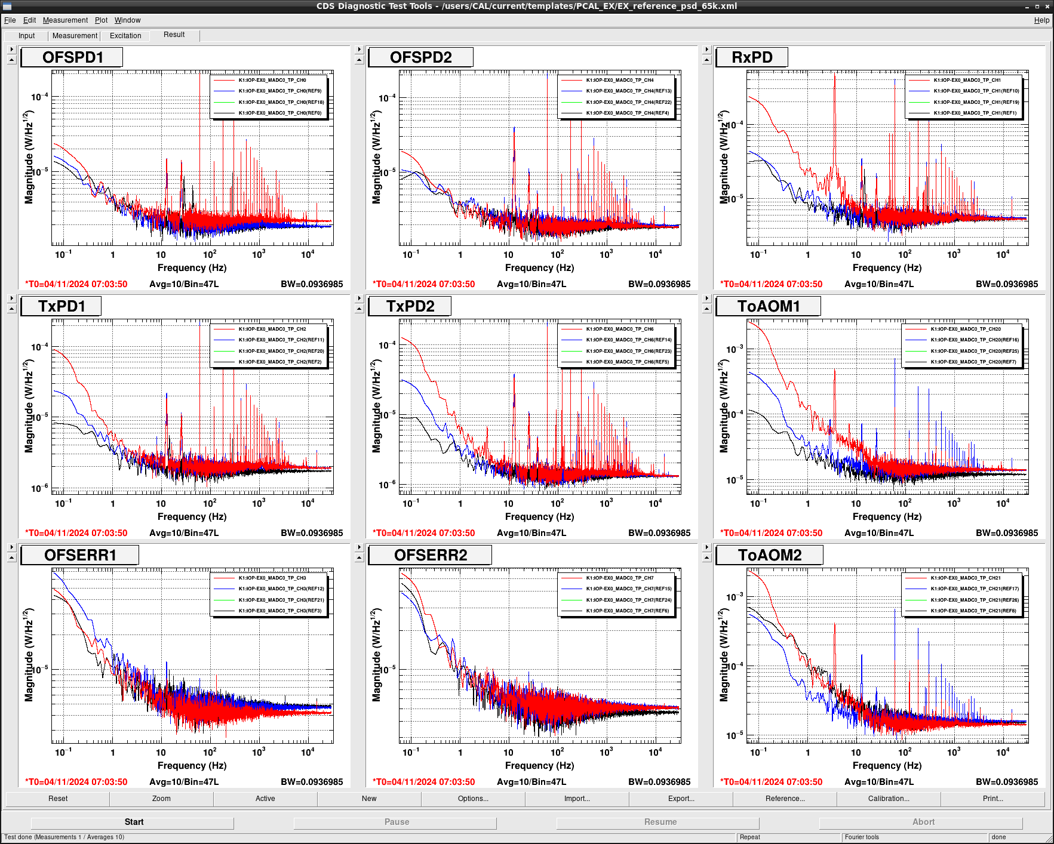Screen dimensions: 1054x844
Task: Click right-arrow button beside TxPD1 plot
Action: [11, 298]
